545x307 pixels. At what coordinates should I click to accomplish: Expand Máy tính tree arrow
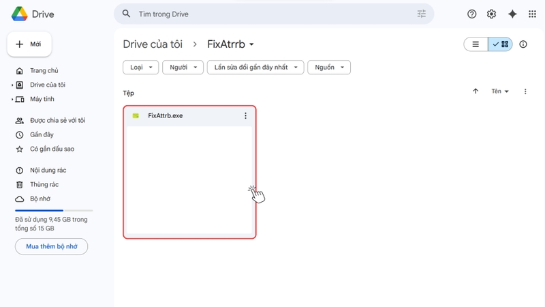pyautogui.click(x=12, y=99)
